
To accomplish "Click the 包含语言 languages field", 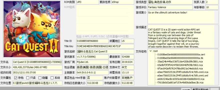I will pyautogui.click(x=92, y=67).
